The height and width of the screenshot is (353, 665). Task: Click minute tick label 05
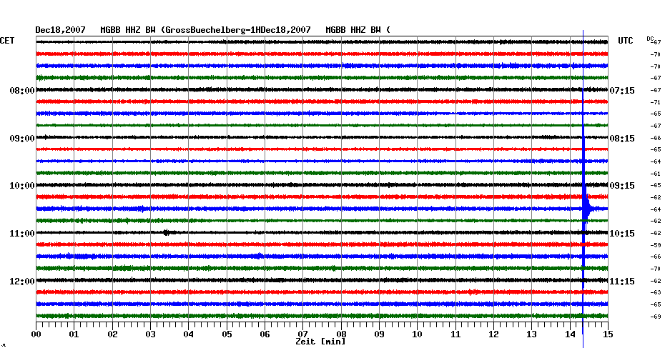[x=227, y=334]
